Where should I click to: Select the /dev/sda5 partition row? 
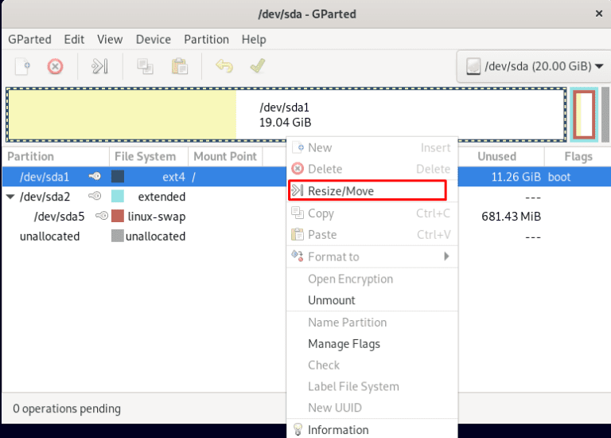59,217
